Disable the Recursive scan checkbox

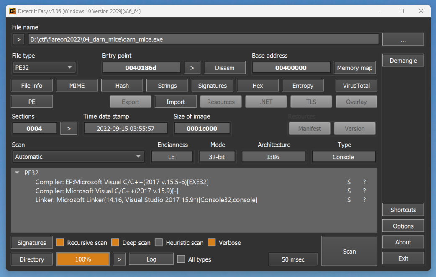pos(60,242)
